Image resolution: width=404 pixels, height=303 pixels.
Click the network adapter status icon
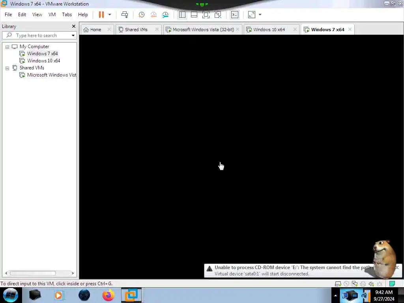[355, 284]
